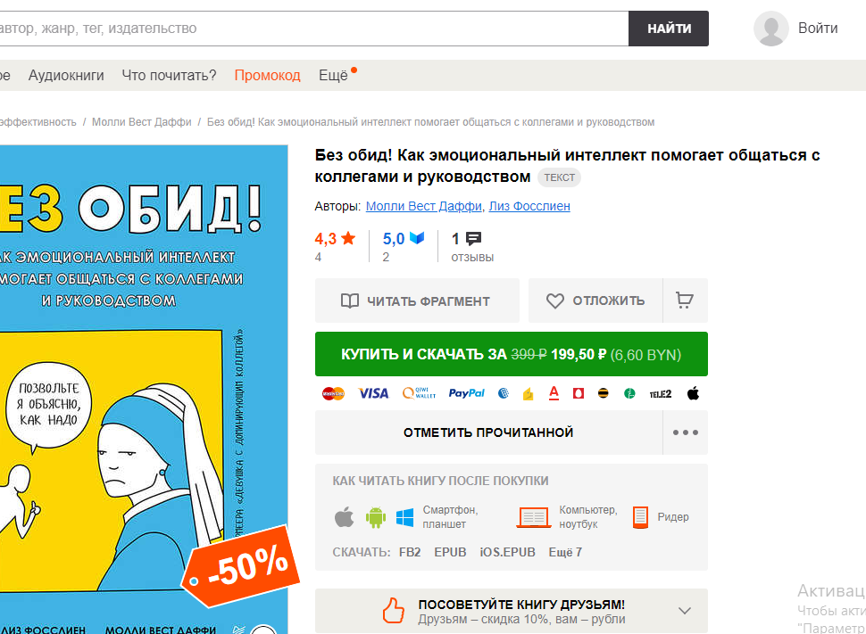The image size is (866, 634).
Task: Click the reviews speech bubble icon
Action: pos(473,239)
